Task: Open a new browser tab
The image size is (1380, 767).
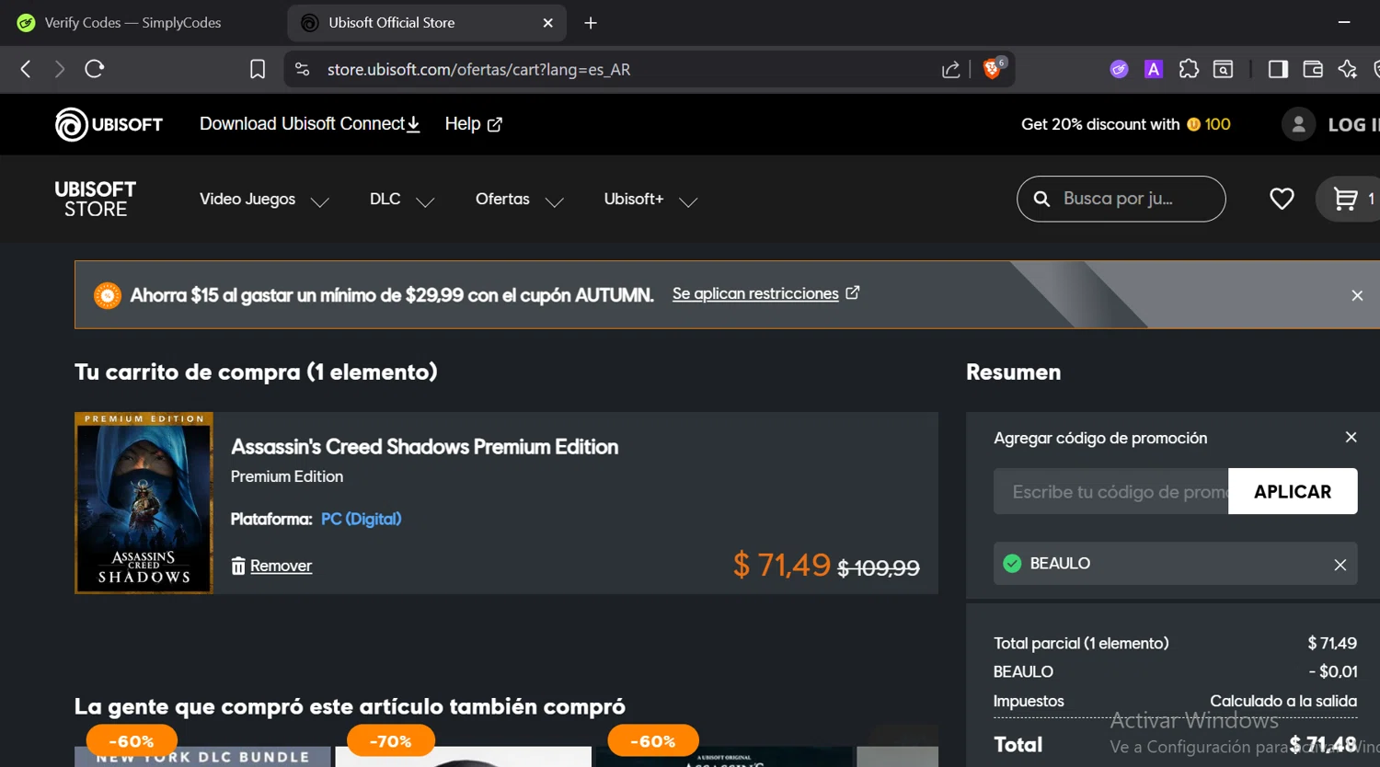Action: click(x=591, y=23)
